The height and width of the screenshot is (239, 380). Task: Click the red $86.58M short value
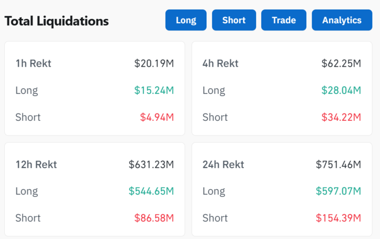pos(154,218)
